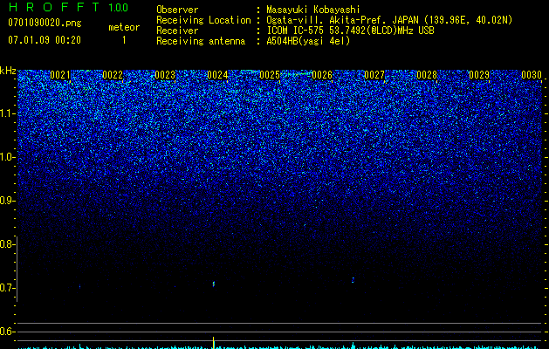549x349 pixels.
Task: Click the meteor echo blip below 0024
Action: [x=214, y=284]
